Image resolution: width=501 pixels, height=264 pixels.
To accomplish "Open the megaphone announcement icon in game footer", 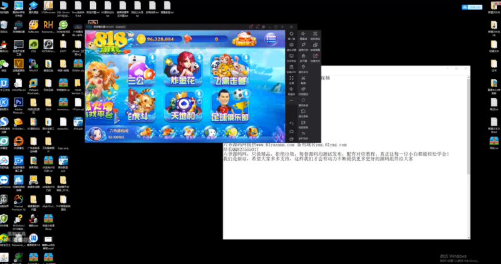I will [147, 133].
